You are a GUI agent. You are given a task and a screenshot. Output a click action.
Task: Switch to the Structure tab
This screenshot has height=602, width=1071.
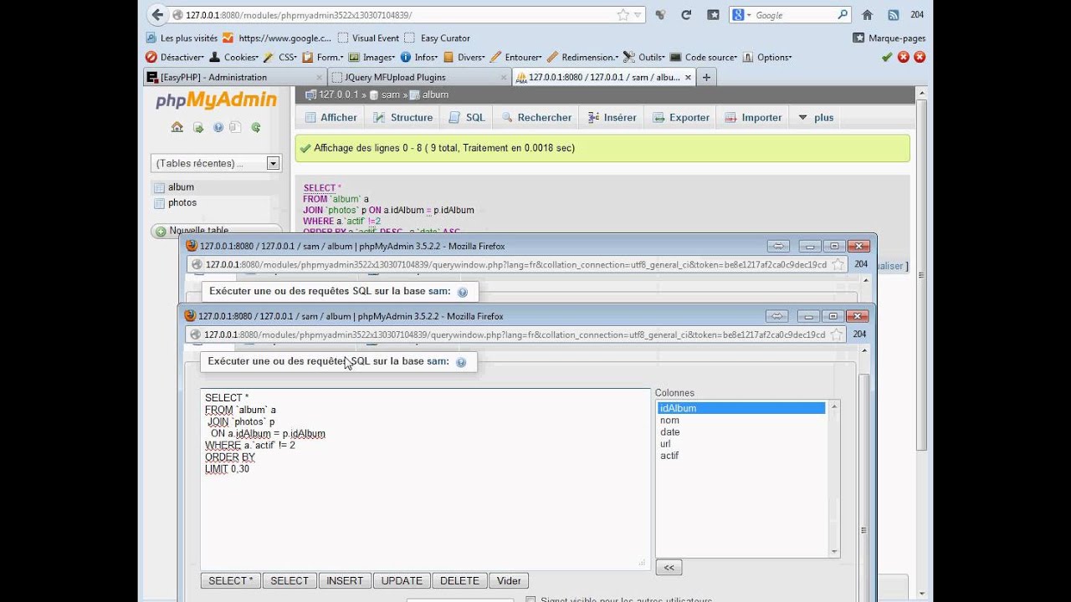(402, 118)
